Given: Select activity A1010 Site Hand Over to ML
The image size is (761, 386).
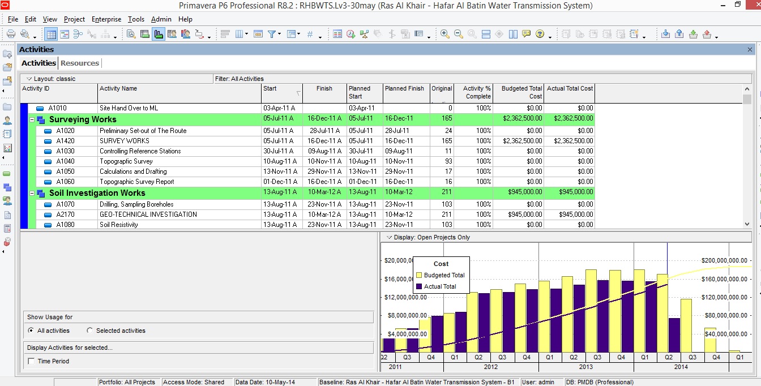Looking at the screenshot, I should (311, 108).
